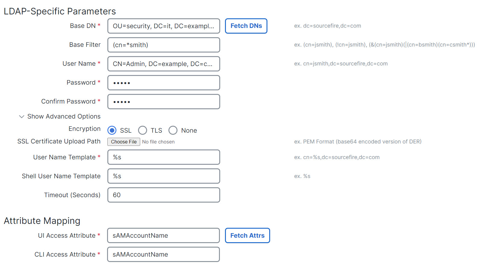Click the Attribute Mapping heading
This screenshot has width=490, height=268.
[42, 221]
